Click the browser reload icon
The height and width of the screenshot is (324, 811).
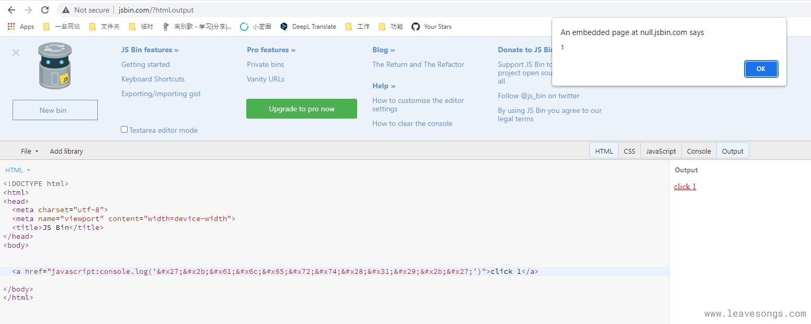pos(45,10)
